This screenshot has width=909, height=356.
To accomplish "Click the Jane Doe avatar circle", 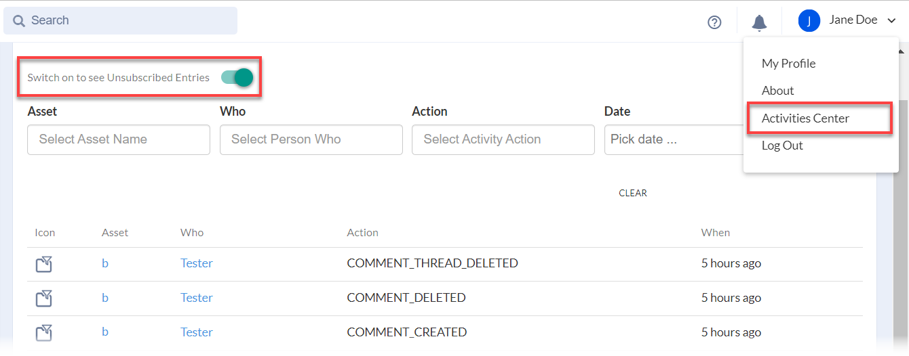I will [809, 20].
